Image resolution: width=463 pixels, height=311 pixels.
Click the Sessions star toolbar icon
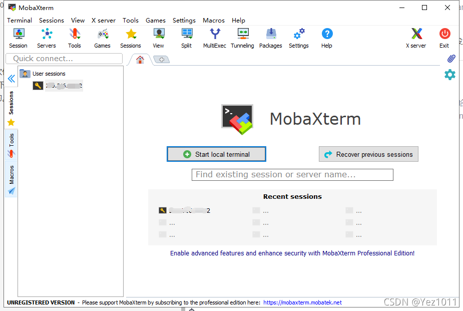coord(131,38)
